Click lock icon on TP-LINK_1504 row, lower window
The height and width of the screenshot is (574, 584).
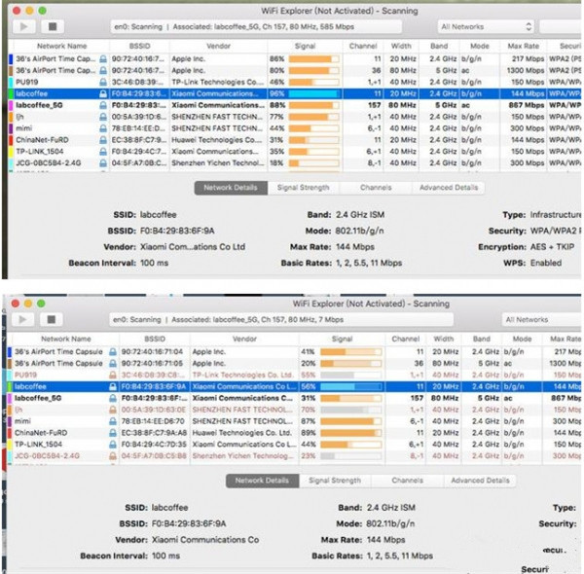tap(113, 445)
